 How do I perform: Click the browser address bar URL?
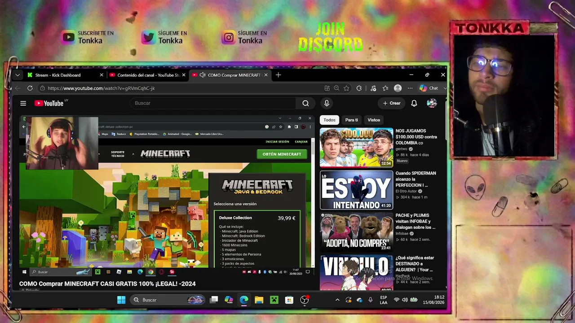101,88
